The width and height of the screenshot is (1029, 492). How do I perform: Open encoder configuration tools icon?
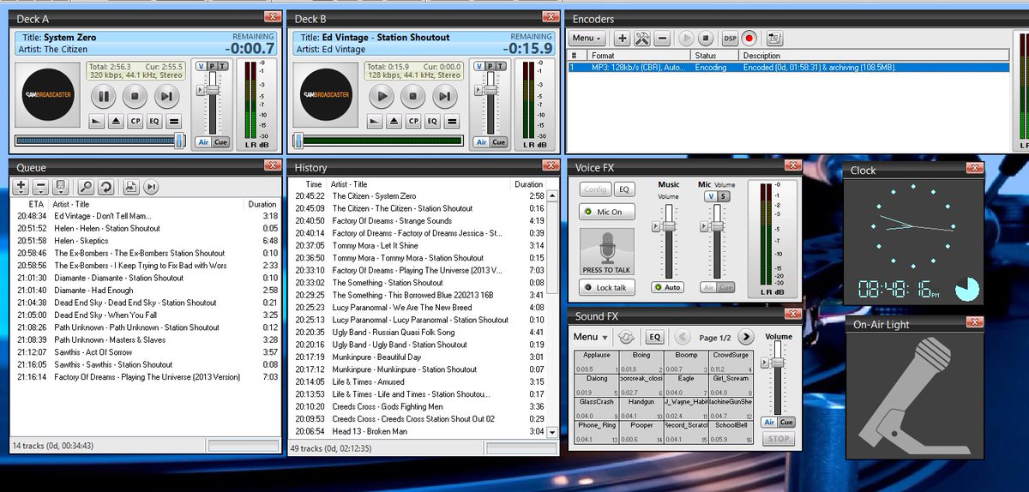[x=642, y=39]
